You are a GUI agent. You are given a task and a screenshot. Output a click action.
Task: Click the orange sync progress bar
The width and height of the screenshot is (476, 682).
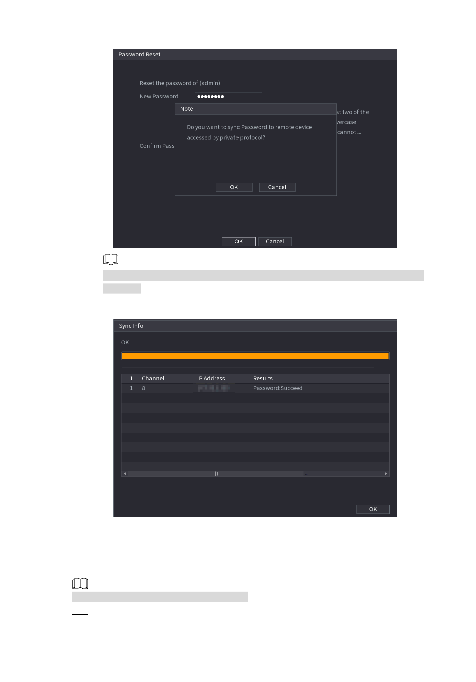pos(256,356)
